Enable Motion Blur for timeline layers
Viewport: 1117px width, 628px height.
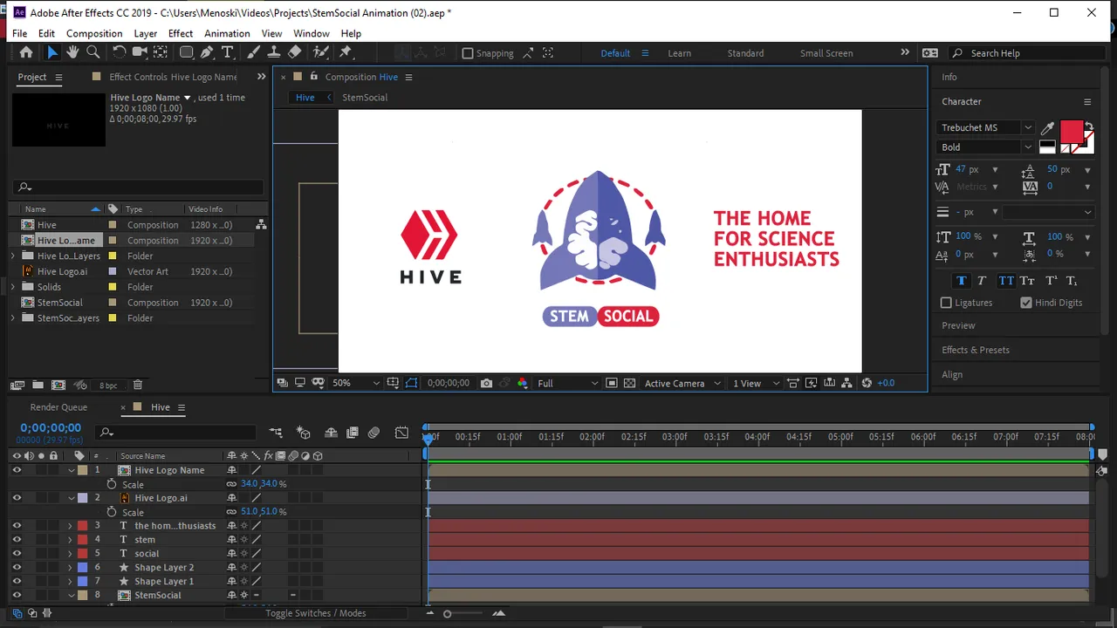(373, 433)
